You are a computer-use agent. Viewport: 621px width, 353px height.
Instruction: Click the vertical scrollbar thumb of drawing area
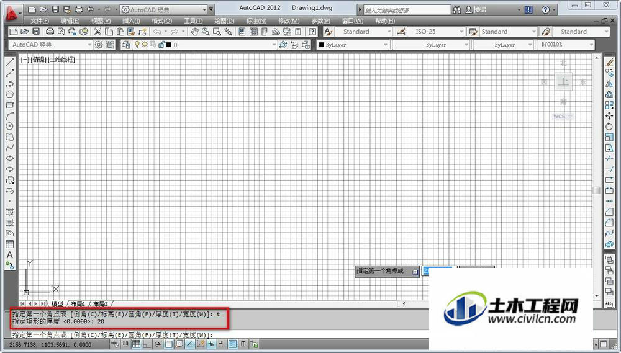pyautogui.click(x=596, y=190)
